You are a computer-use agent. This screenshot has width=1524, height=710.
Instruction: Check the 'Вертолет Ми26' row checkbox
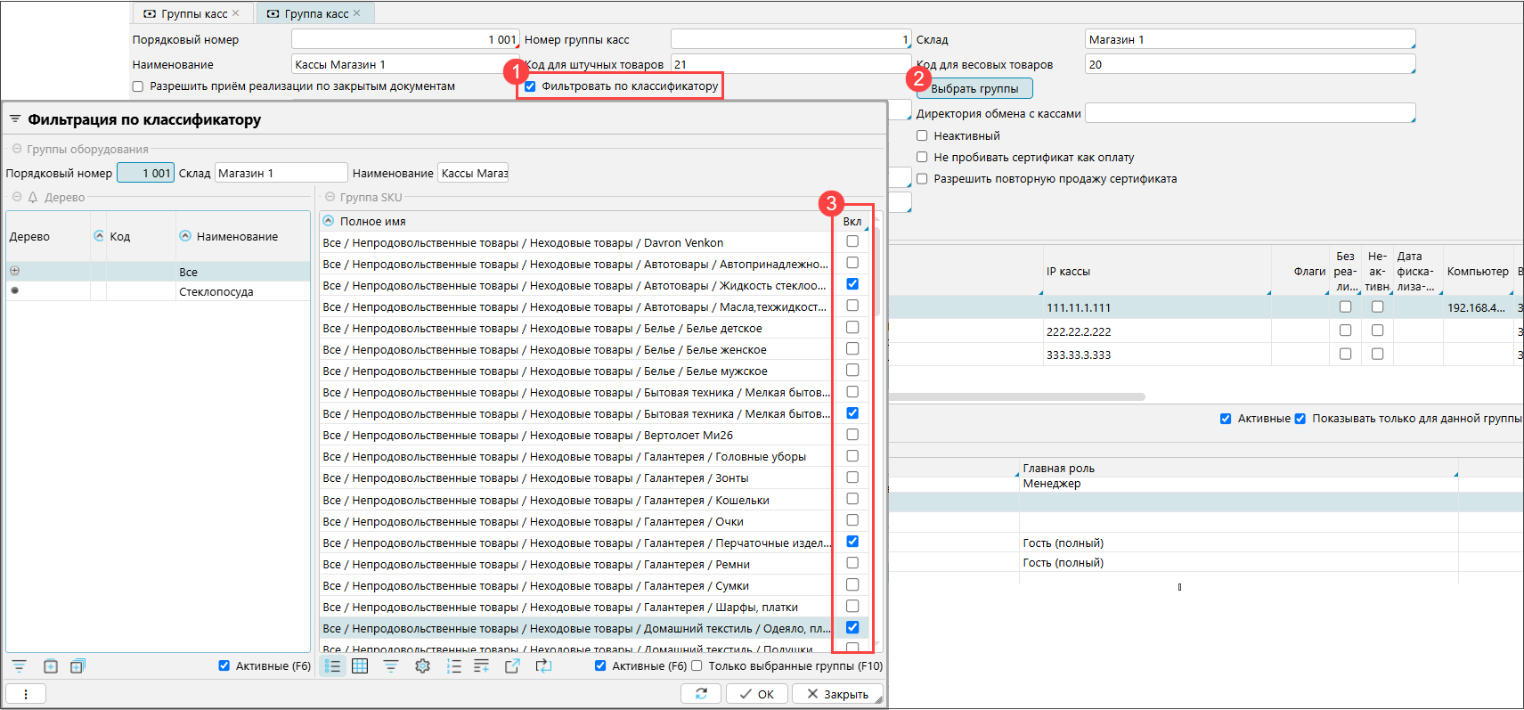[852, 435]
